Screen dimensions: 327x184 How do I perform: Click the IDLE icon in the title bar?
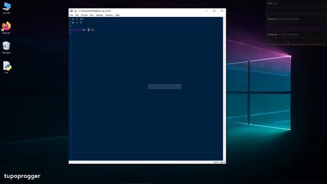pos(72,11)
